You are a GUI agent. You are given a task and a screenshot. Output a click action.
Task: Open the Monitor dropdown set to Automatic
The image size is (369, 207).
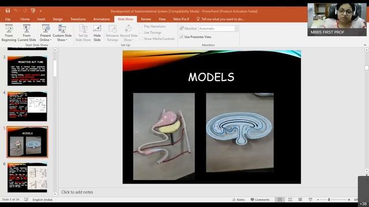(x=218, y=28)
